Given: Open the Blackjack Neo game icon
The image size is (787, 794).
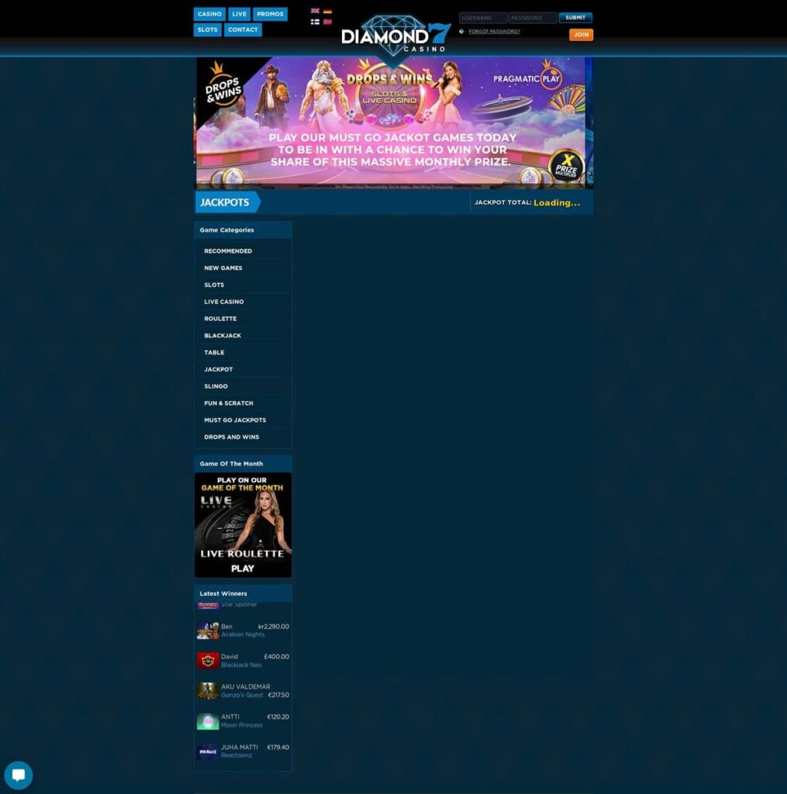Looking at the screenshot, I should 208,661.
